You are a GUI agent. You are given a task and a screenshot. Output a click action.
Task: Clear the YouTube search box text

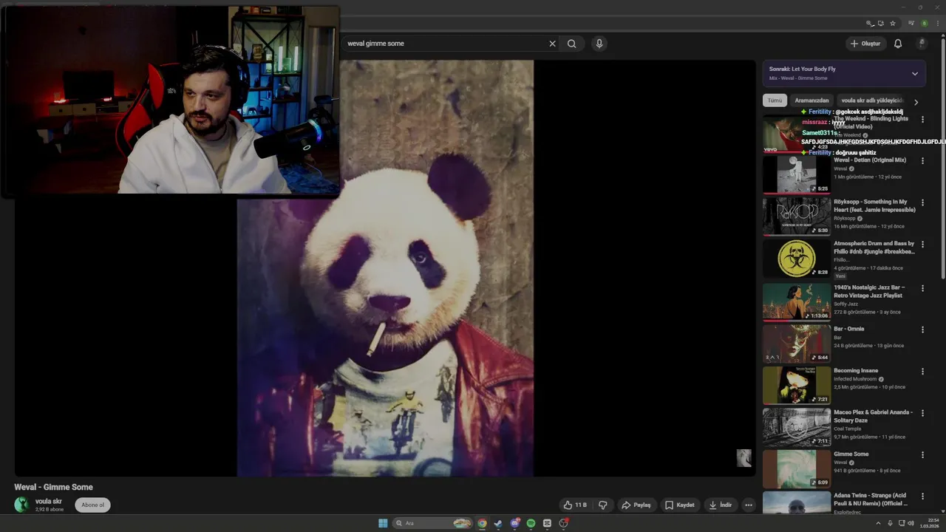click(552, 44)
